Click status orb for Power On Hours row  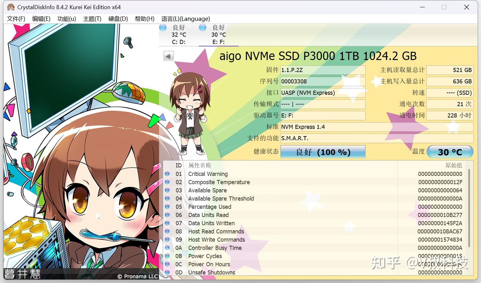point(167,264)
